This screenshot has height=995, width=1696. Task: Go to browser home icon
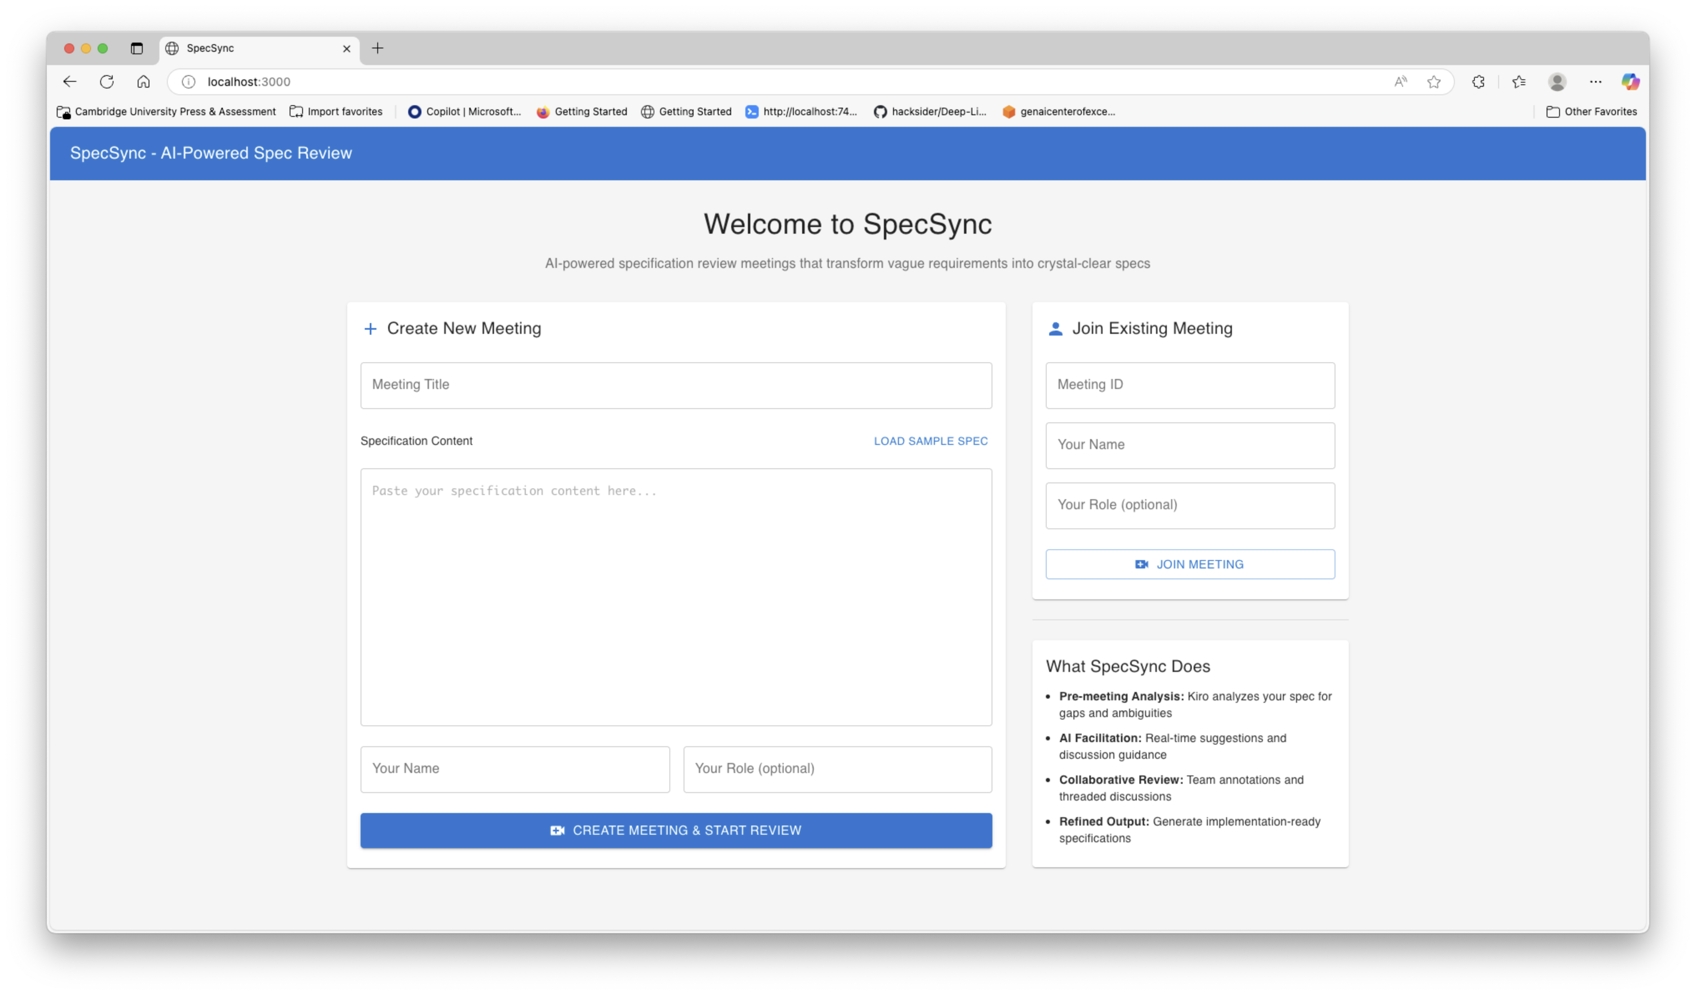[x=144, y=81]
